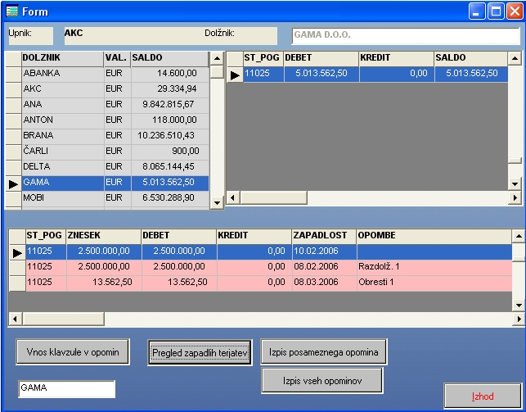Screen dimensions: 526x412
Task: Select debtor DELTA in the left grid
Action: 61,167
